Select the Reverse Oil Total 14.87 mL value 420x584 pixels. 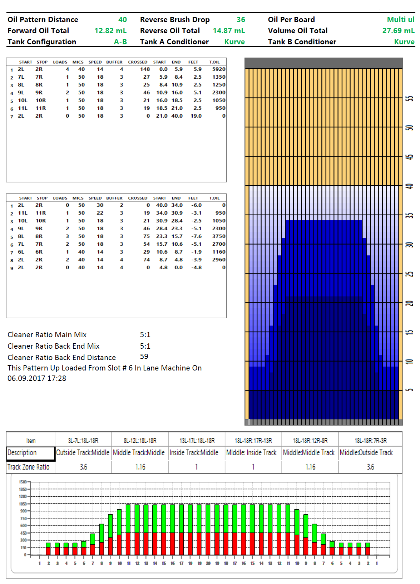[x=229, y=31]
